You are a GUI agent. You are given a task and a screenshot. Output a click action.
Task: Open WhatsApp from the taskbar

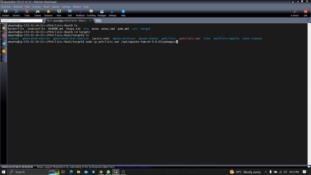tap(108, 172)
